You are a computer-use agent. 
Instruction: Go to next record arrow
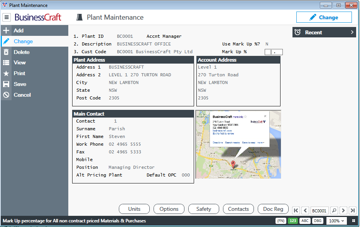(x=343, y=210)
